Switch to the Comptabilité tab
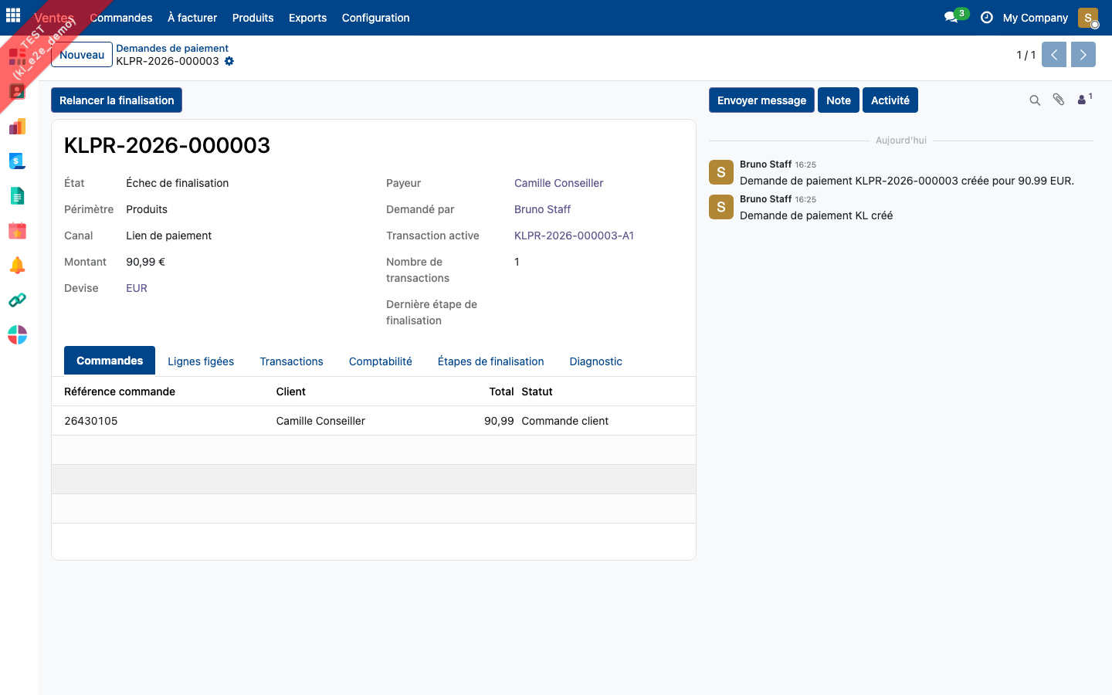Screen dimensions: 1112x695 tap(381, 361)
